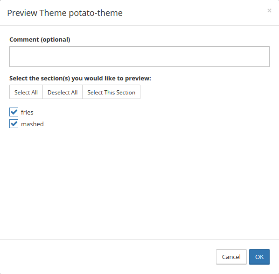The image size is (279, 274).
Task: Choose Deselect All
Action: [x=63, y=92]
